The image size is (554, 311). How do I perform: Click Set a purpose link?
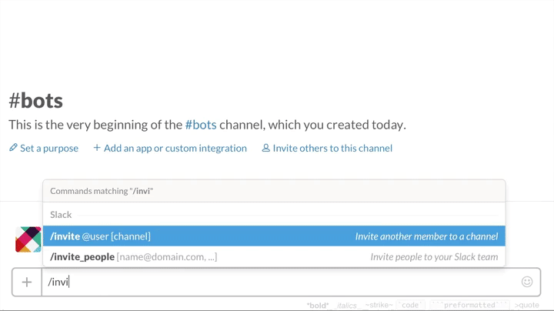click(x=49, y=148)
